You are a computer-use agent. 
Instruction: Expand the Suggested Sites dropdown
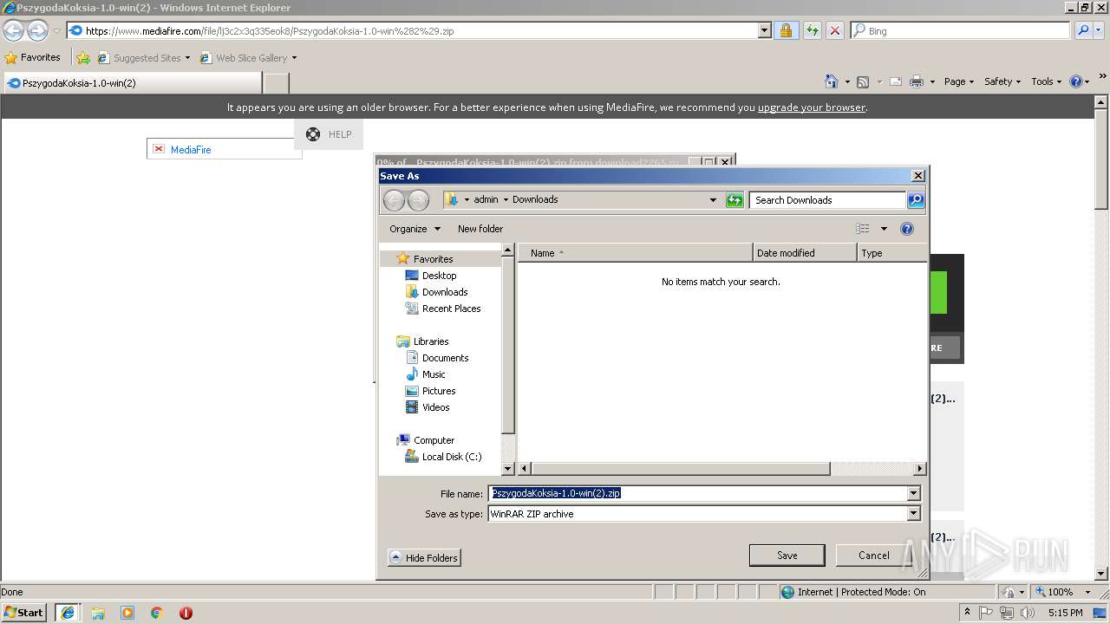click(x=187, y=58)
